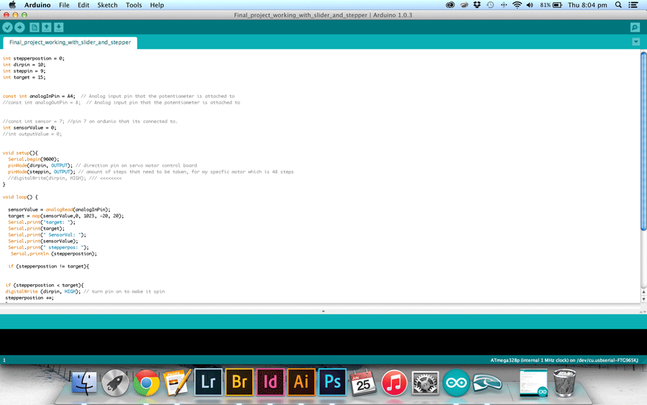Open the Help menu

point(157,5)
